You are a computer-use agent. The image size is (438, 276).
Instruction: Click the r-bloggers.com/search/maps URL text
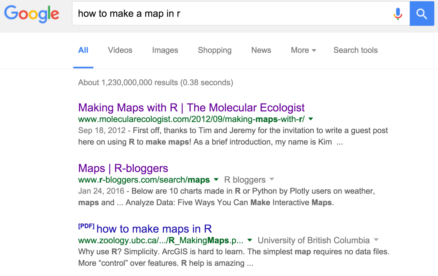(144, 179)
